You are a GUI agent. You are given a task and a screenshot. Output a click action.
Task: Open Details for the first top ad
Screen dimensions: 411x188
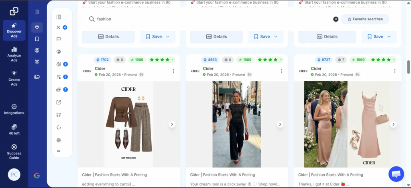coord(108,36)
